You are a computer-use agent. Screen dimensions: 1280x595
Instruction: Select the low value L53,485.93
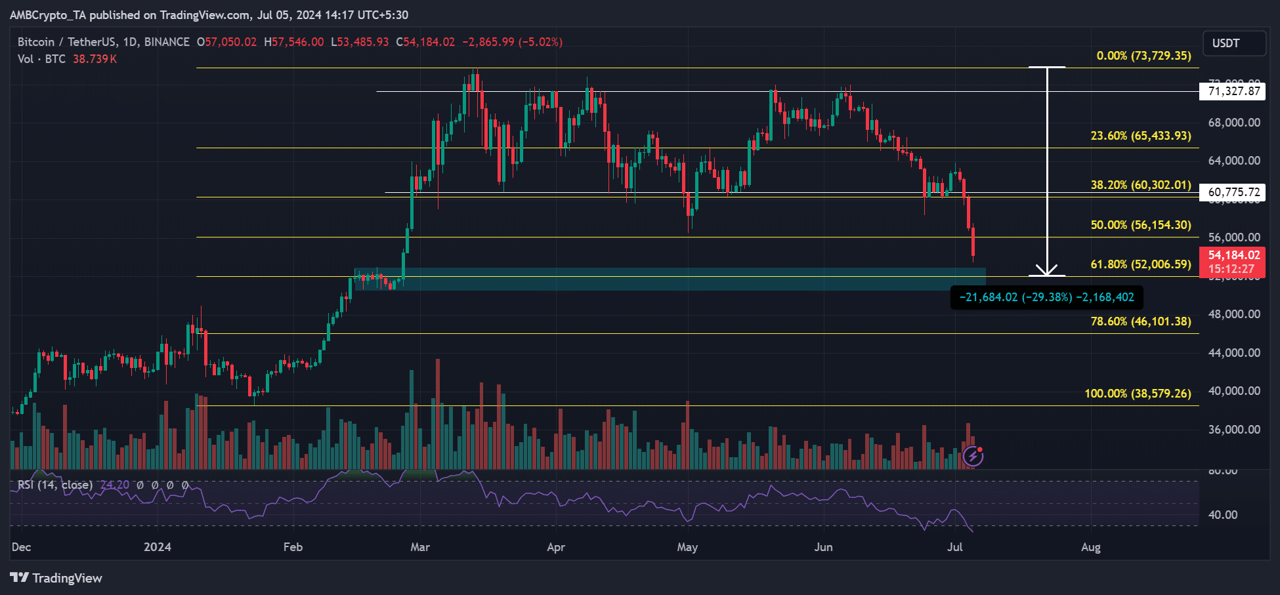360,42
